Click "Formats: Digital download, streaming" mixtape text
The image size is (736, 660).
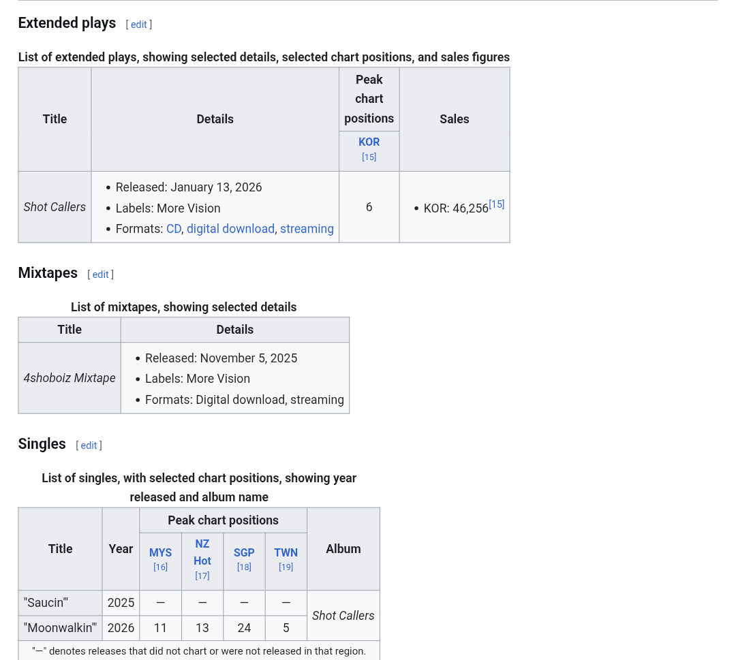pos(245,400)
